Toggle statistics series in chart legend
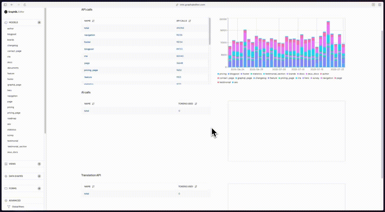This screenshot has height=212, width=385. (256, 74)
